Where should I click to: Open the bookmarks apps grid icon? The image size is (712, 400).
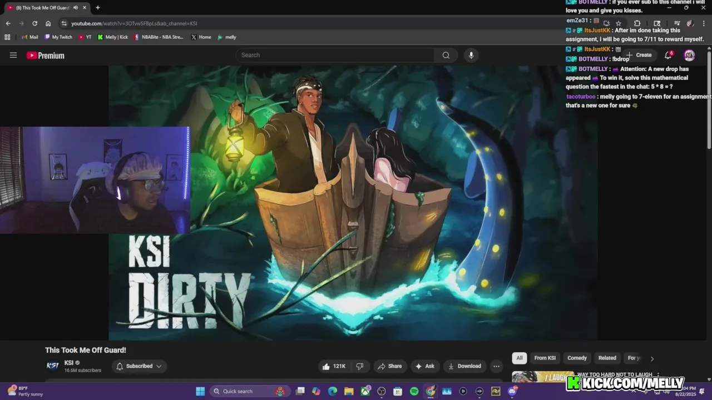pyautogui.click(x=7, y=37)
